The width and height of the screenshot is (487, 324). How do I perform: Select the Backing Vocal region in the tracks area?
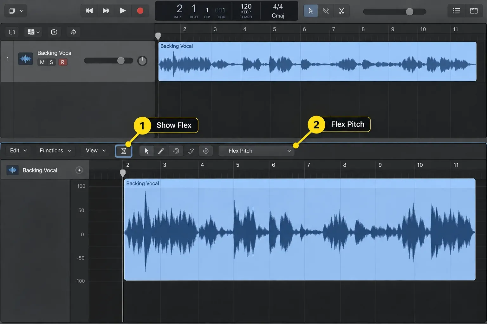pos(317,61)
